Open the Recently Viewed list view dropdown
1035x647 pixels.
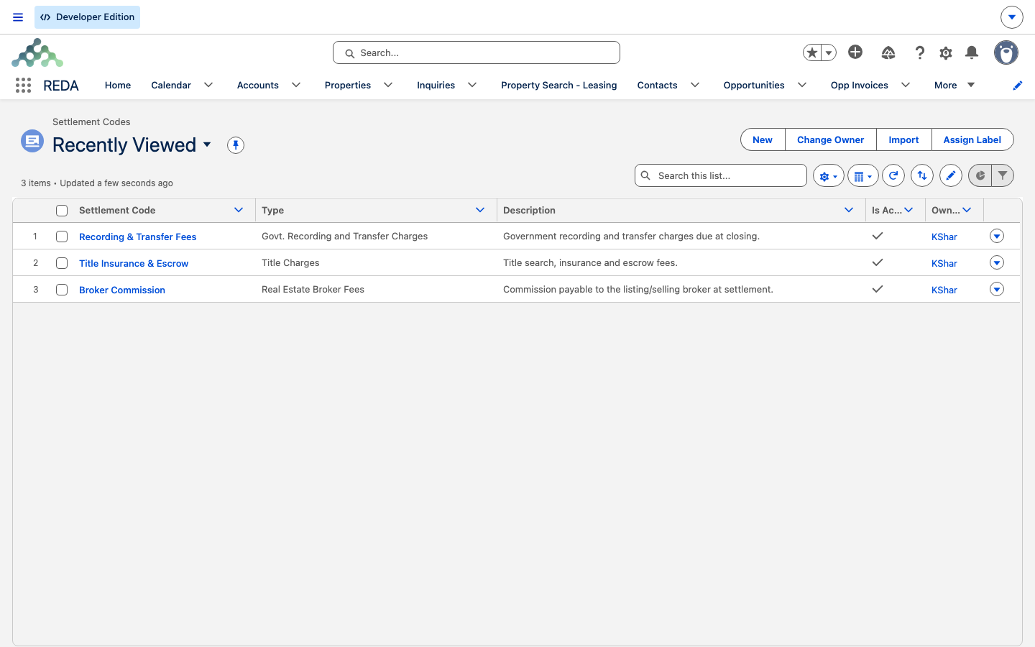click(207, 144)
